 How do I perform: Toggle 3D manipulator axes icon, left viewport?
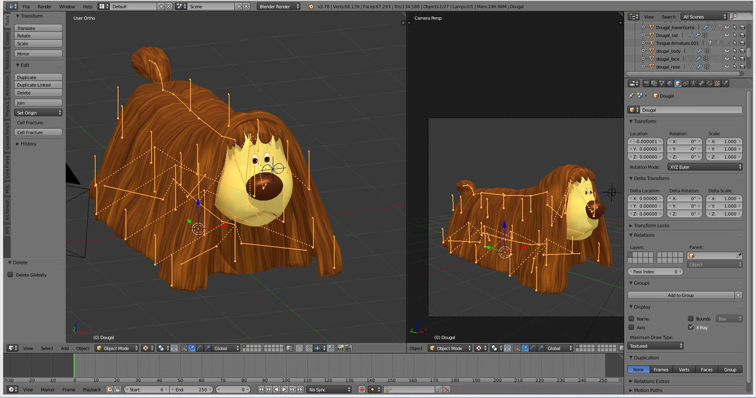183,348
